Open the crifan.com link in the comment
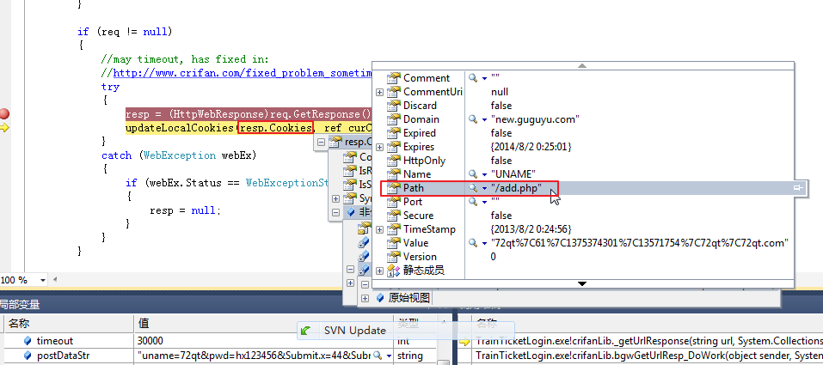 [243, 73]
